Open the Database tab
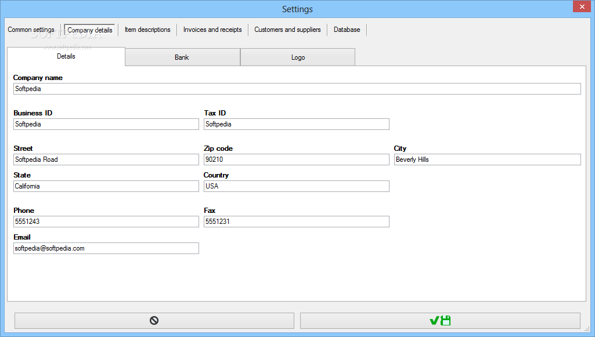Screen dimensions: 595x337 pyautogui.click(x=347, y=30)
